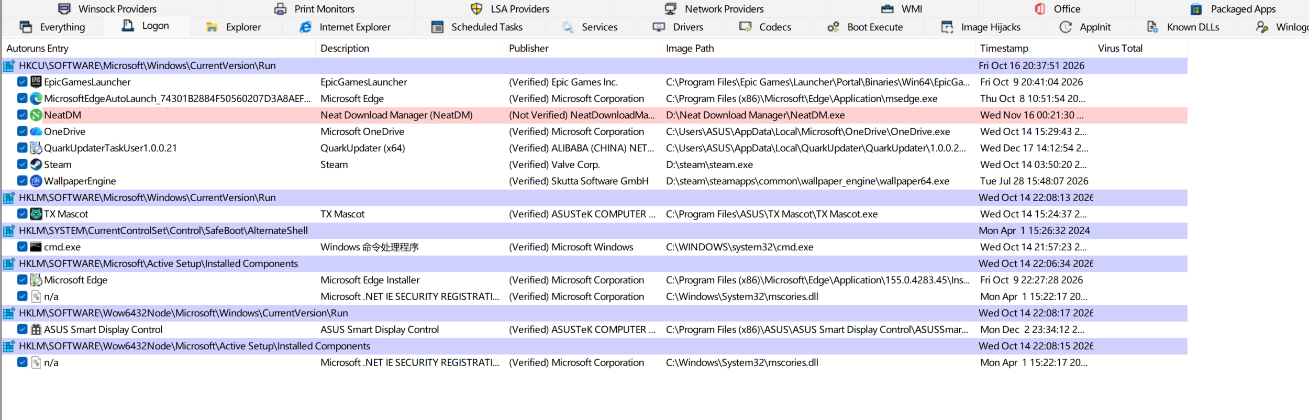
Task: Click registry icon for HKCU Run key
Action: tap(9, 65)
